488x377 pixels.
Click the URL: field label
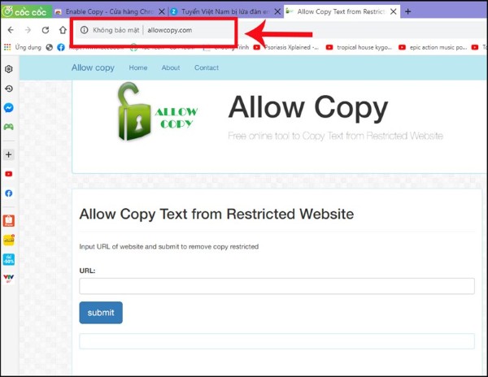pos(87,271)
